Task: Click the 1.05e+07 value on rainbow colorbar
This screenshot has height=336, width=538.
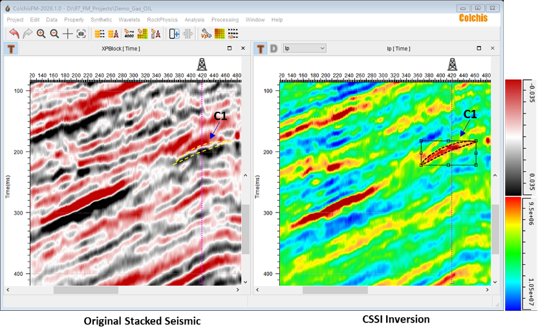Action: (531, 292)
